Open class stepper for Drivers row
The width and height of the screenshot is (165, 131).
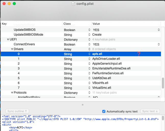(89, 49)
